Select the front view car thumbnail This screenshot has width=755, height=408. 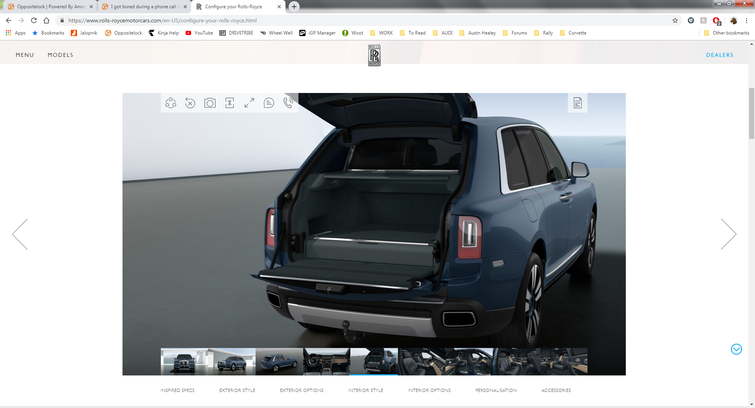[x=184, y=361]
